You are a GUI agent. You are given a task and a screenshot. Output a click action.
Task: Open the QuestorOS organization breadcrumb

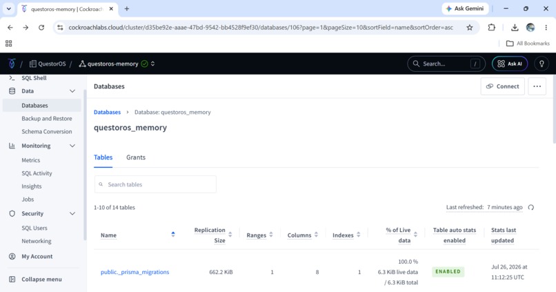[x=48, y=64]
